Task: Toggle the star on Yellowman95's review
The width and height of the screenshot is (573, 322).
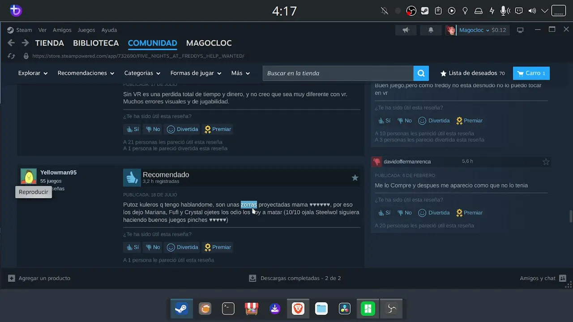Action: click(355, 178)
